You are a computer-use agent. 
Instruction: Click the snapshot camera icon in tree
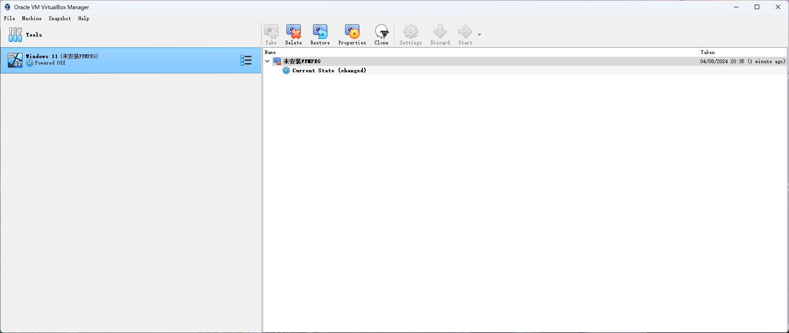(x=277, y=61)
